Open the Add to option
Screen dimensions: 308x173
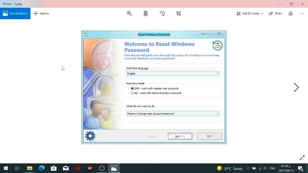(x=41, y=13)
